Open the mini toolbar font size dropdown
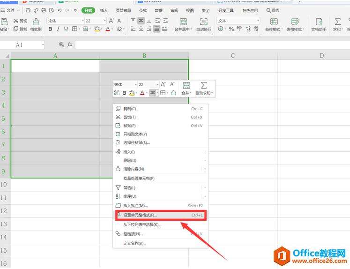Screen dimensions: 350x269 tap(157, 84)
